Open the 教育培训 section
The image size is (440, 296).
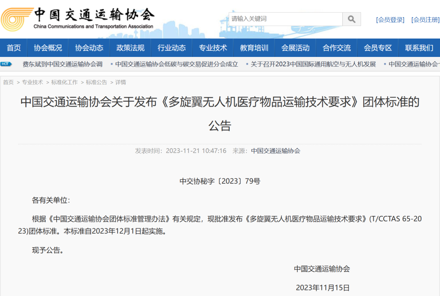(254, 48)
